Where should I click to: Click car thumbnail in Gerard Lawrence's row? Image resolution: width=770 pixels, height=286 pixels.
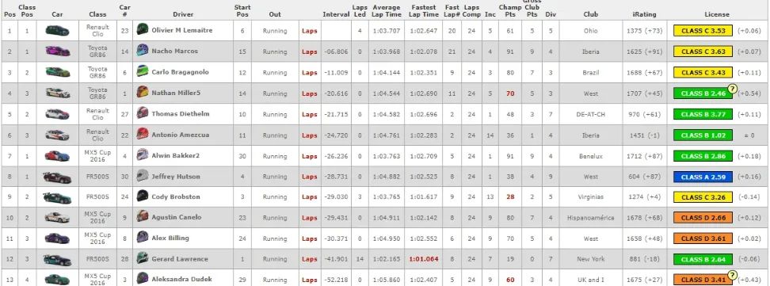coord(58,259)
